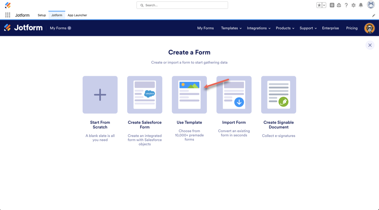Open the Enterprise link
The height and width of the screenshot is (210, 379).
(x=330, y=28)
